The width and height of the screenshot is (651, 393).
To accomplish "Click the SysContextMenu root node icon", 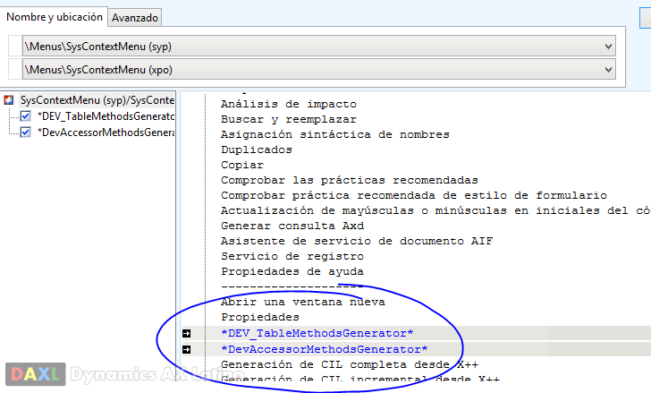I will [x=9, y=101].
